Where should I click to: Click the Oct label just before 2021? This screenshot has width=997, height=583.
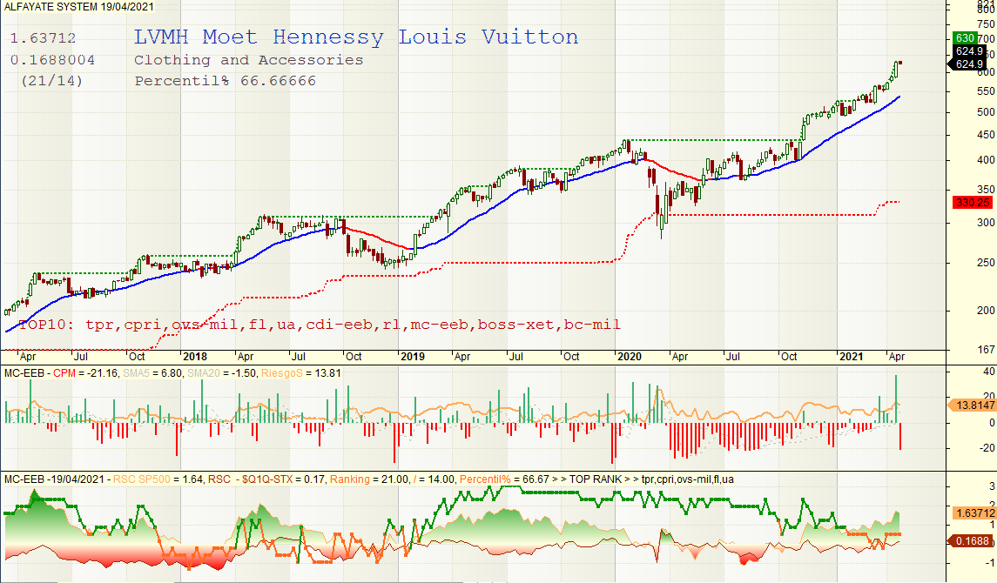(789, 357)
